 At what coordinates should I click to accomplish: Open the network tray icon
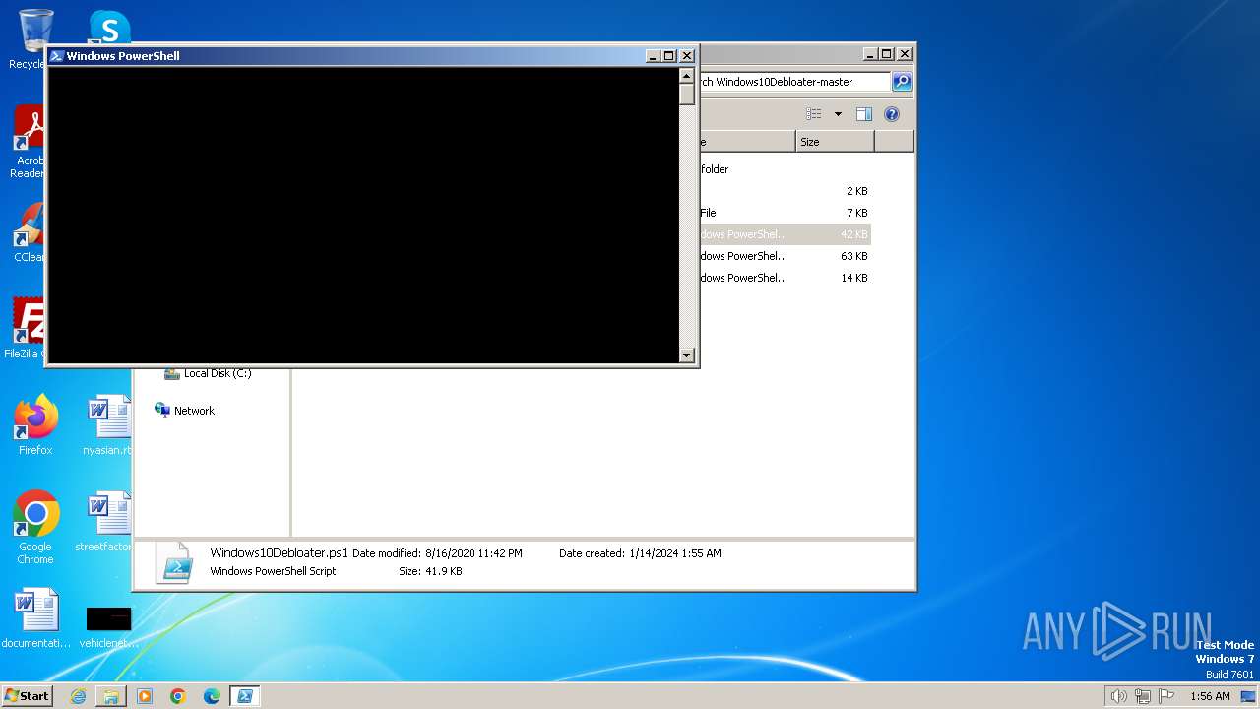tap(1142, 696)
